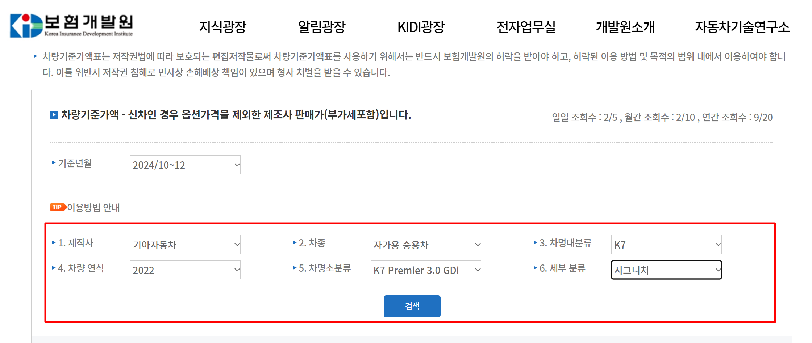The height and width of the screenshot is (343, 812).
Task: Expand the 차종 dropdown showing 자가용 승용차
Action: pyautogui.click(x=425, y=245)
